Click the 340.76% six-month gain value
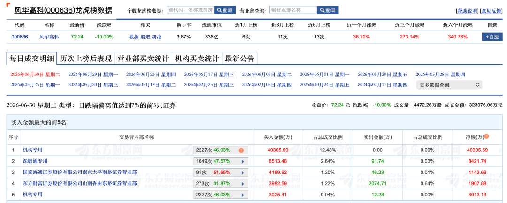Screen dimensions: 507x203 pyautogui.click(x=458, y=37)
